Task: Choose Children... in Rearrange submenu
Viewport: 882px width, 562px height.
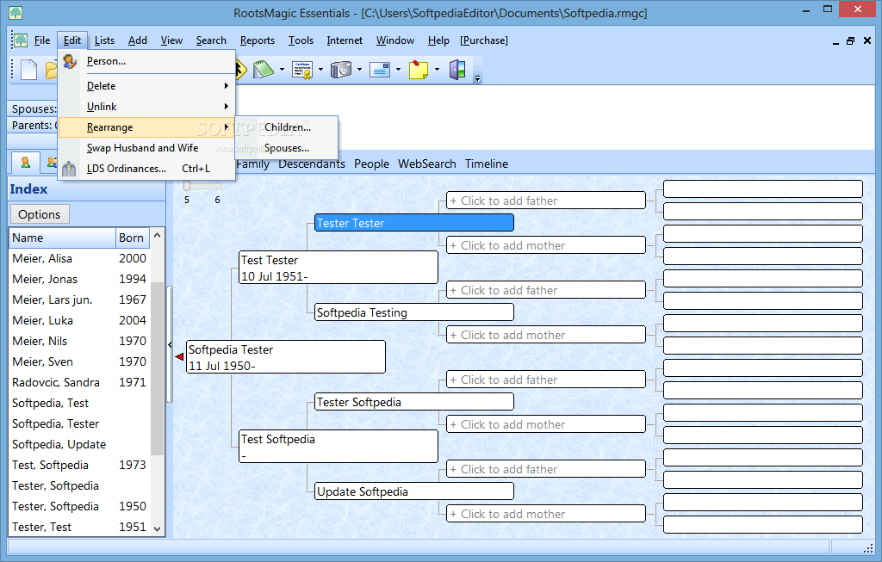Action: tap(287, 127)
